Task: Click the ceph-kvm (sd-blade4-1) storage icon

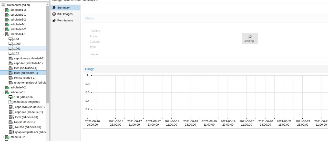Action: pos(11,58)
